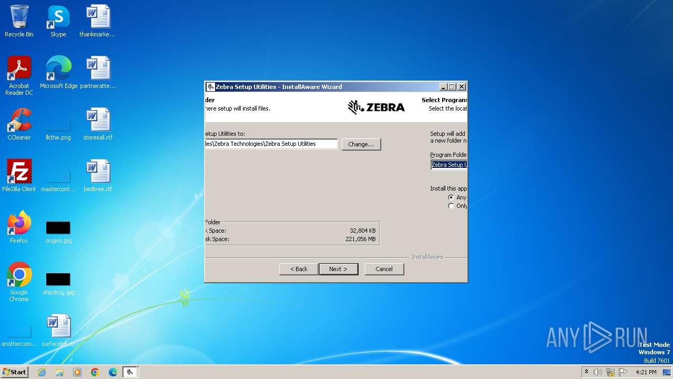Open surfacebill.rtf document icon
Viewport: 673px width, 379px height.
point(58,331)
